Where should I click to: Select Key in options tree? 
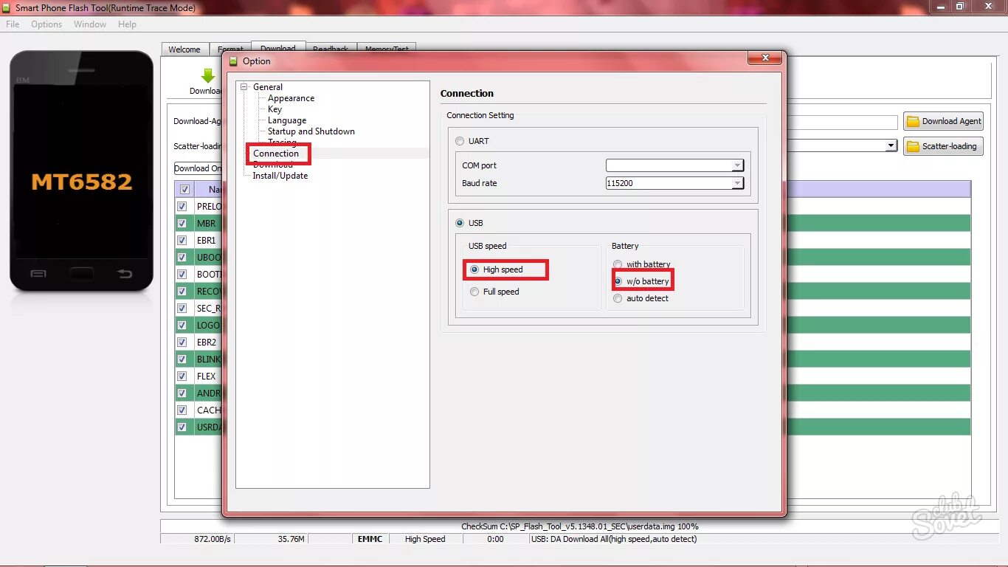pyautogui.click(x=275, y=109)
